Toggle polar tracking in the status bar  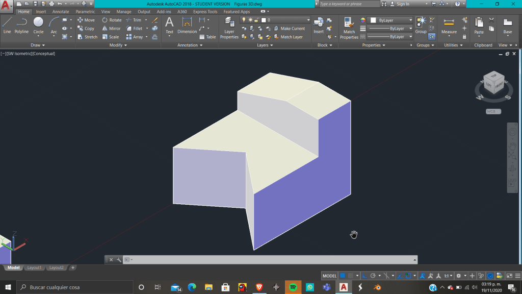[x=373, y=276]
